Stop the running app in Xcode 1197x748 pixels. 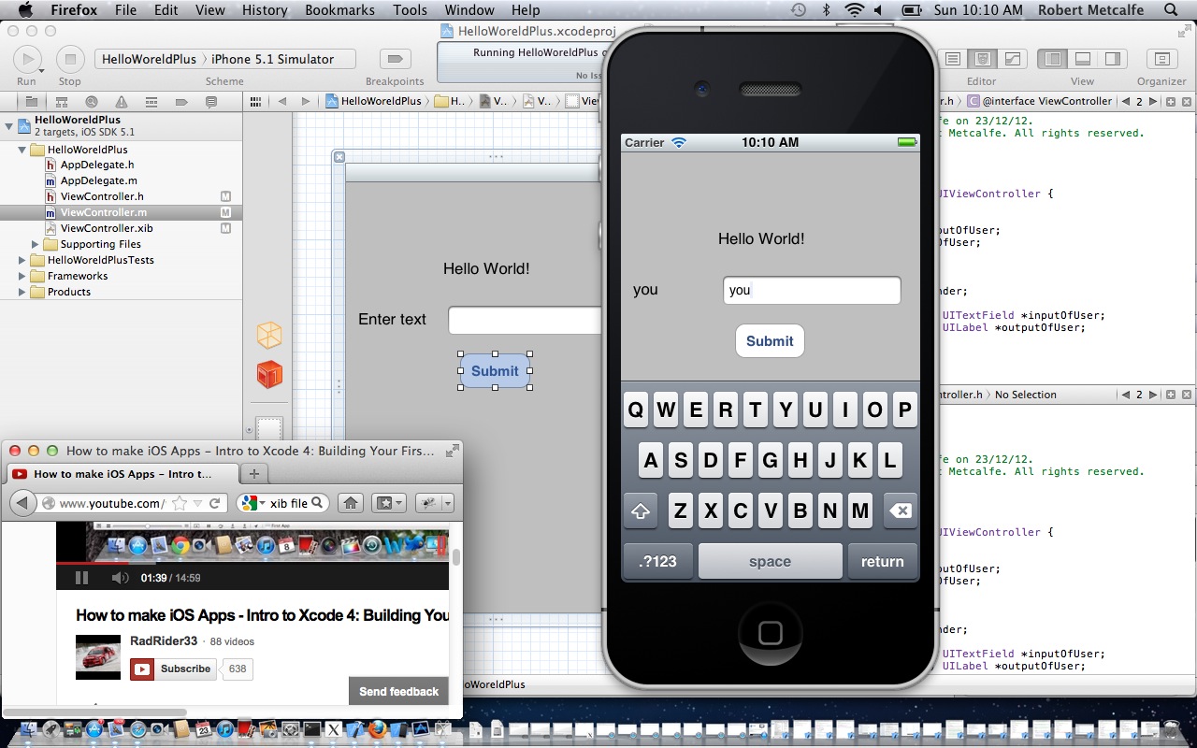(69, 59)
